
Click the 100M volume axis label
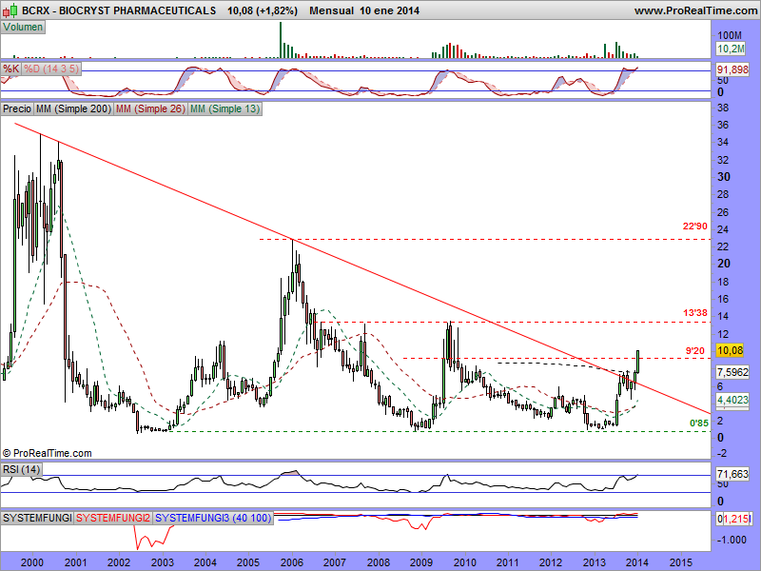pyautogui.click(x=730, y=35)
